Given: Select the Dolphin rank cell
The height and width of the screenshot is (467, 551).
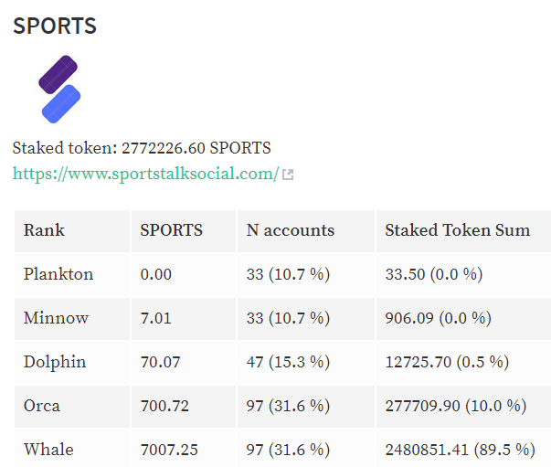Looking at the screenshot, I should [72, 363].
